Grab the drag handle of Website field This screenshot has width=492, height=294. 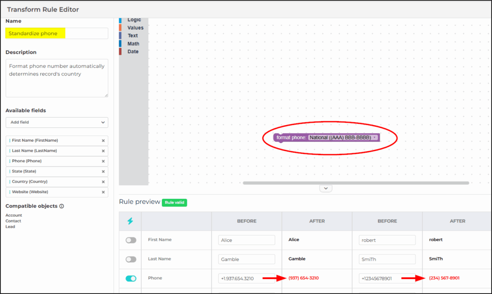point(10,192)
